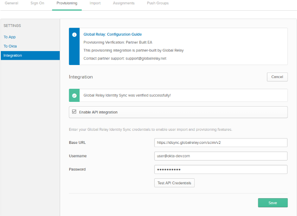The image size is (297, 216).
Task: Save the integration settings
Action: coord(273,203)
